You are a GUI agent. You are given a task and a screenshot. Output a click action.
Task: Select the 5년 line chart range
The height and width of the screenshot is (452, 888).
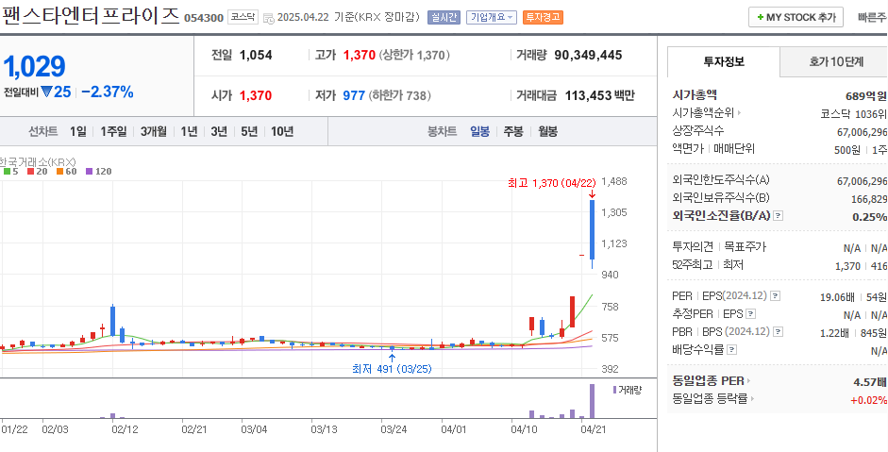click(x=249, y=132)
